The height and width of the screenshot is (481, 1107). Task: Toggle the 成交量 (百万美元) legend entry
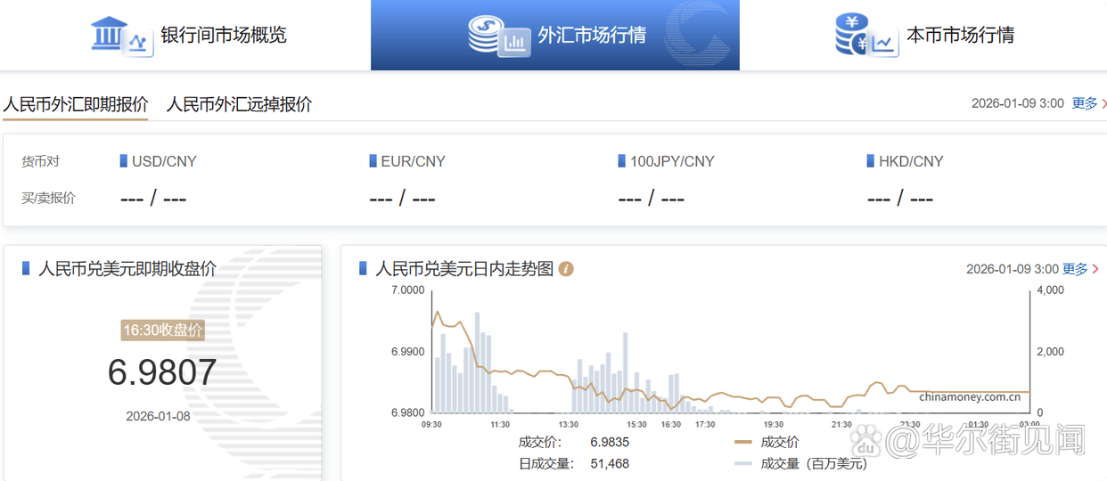click(799, 463)
